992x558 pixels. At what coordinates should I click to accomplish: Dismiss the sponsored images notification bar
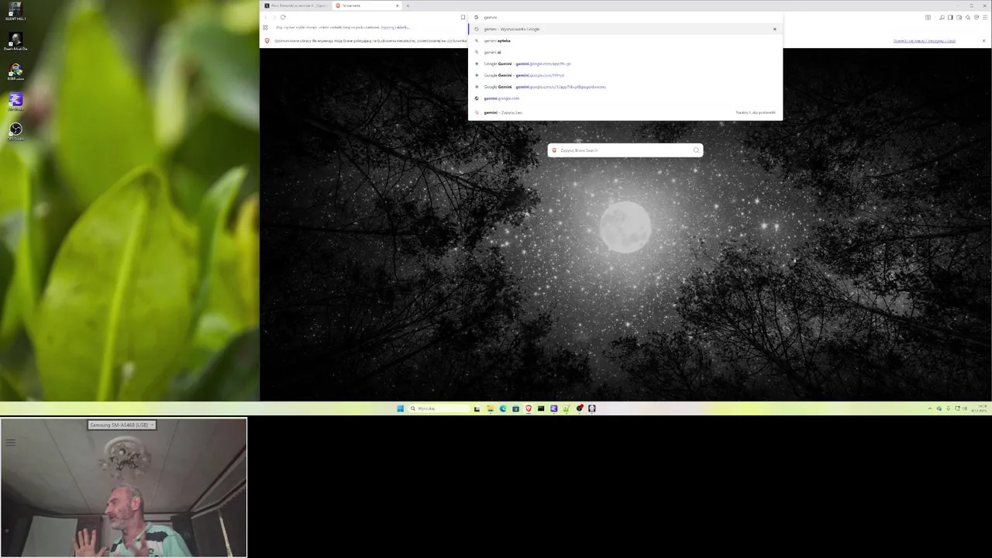click(x=984, y=41)
